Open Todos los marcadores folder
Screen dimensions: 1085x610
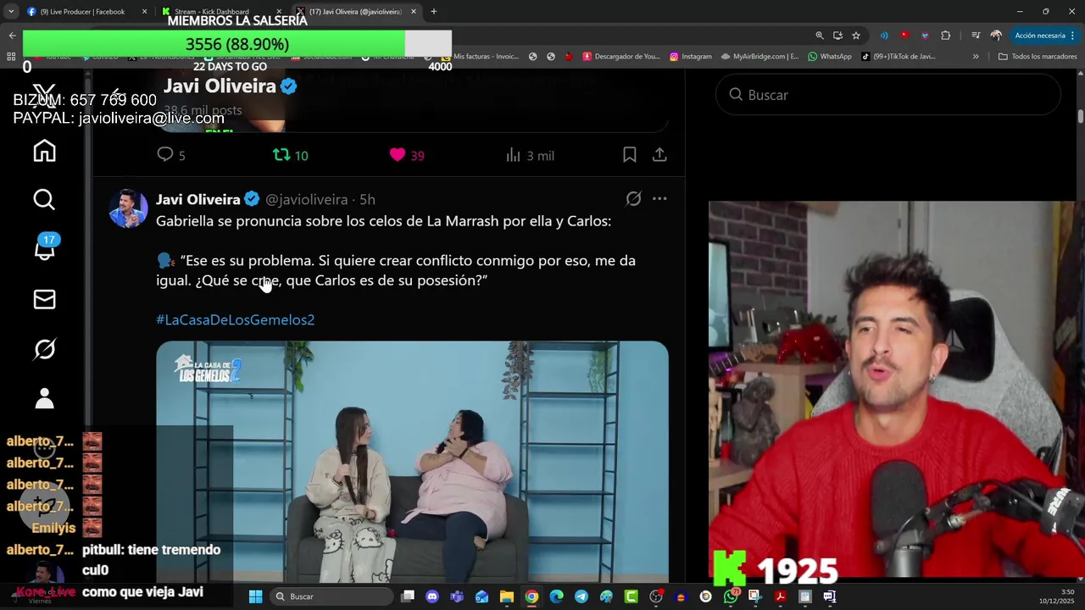1038,57
